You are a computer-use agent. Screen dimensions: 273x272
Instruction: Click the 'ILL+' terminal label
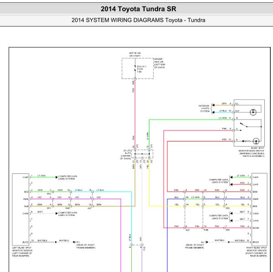coord(237,111)
